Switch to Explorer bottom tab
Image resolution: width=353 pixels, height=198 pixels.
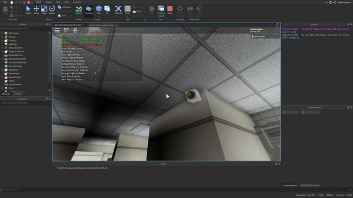pyautogui.click(x=6, y=94)
